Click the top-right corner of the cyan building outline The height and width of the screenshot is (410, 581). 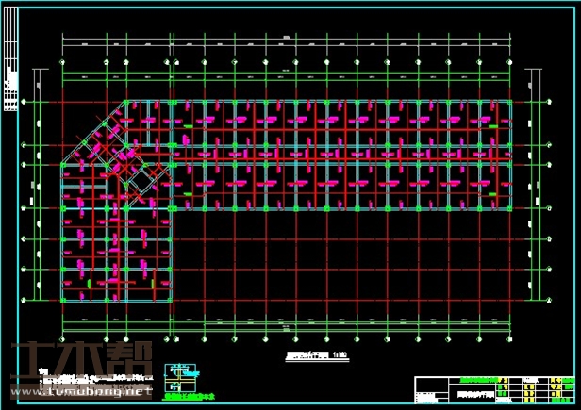[x=510, y=101]
